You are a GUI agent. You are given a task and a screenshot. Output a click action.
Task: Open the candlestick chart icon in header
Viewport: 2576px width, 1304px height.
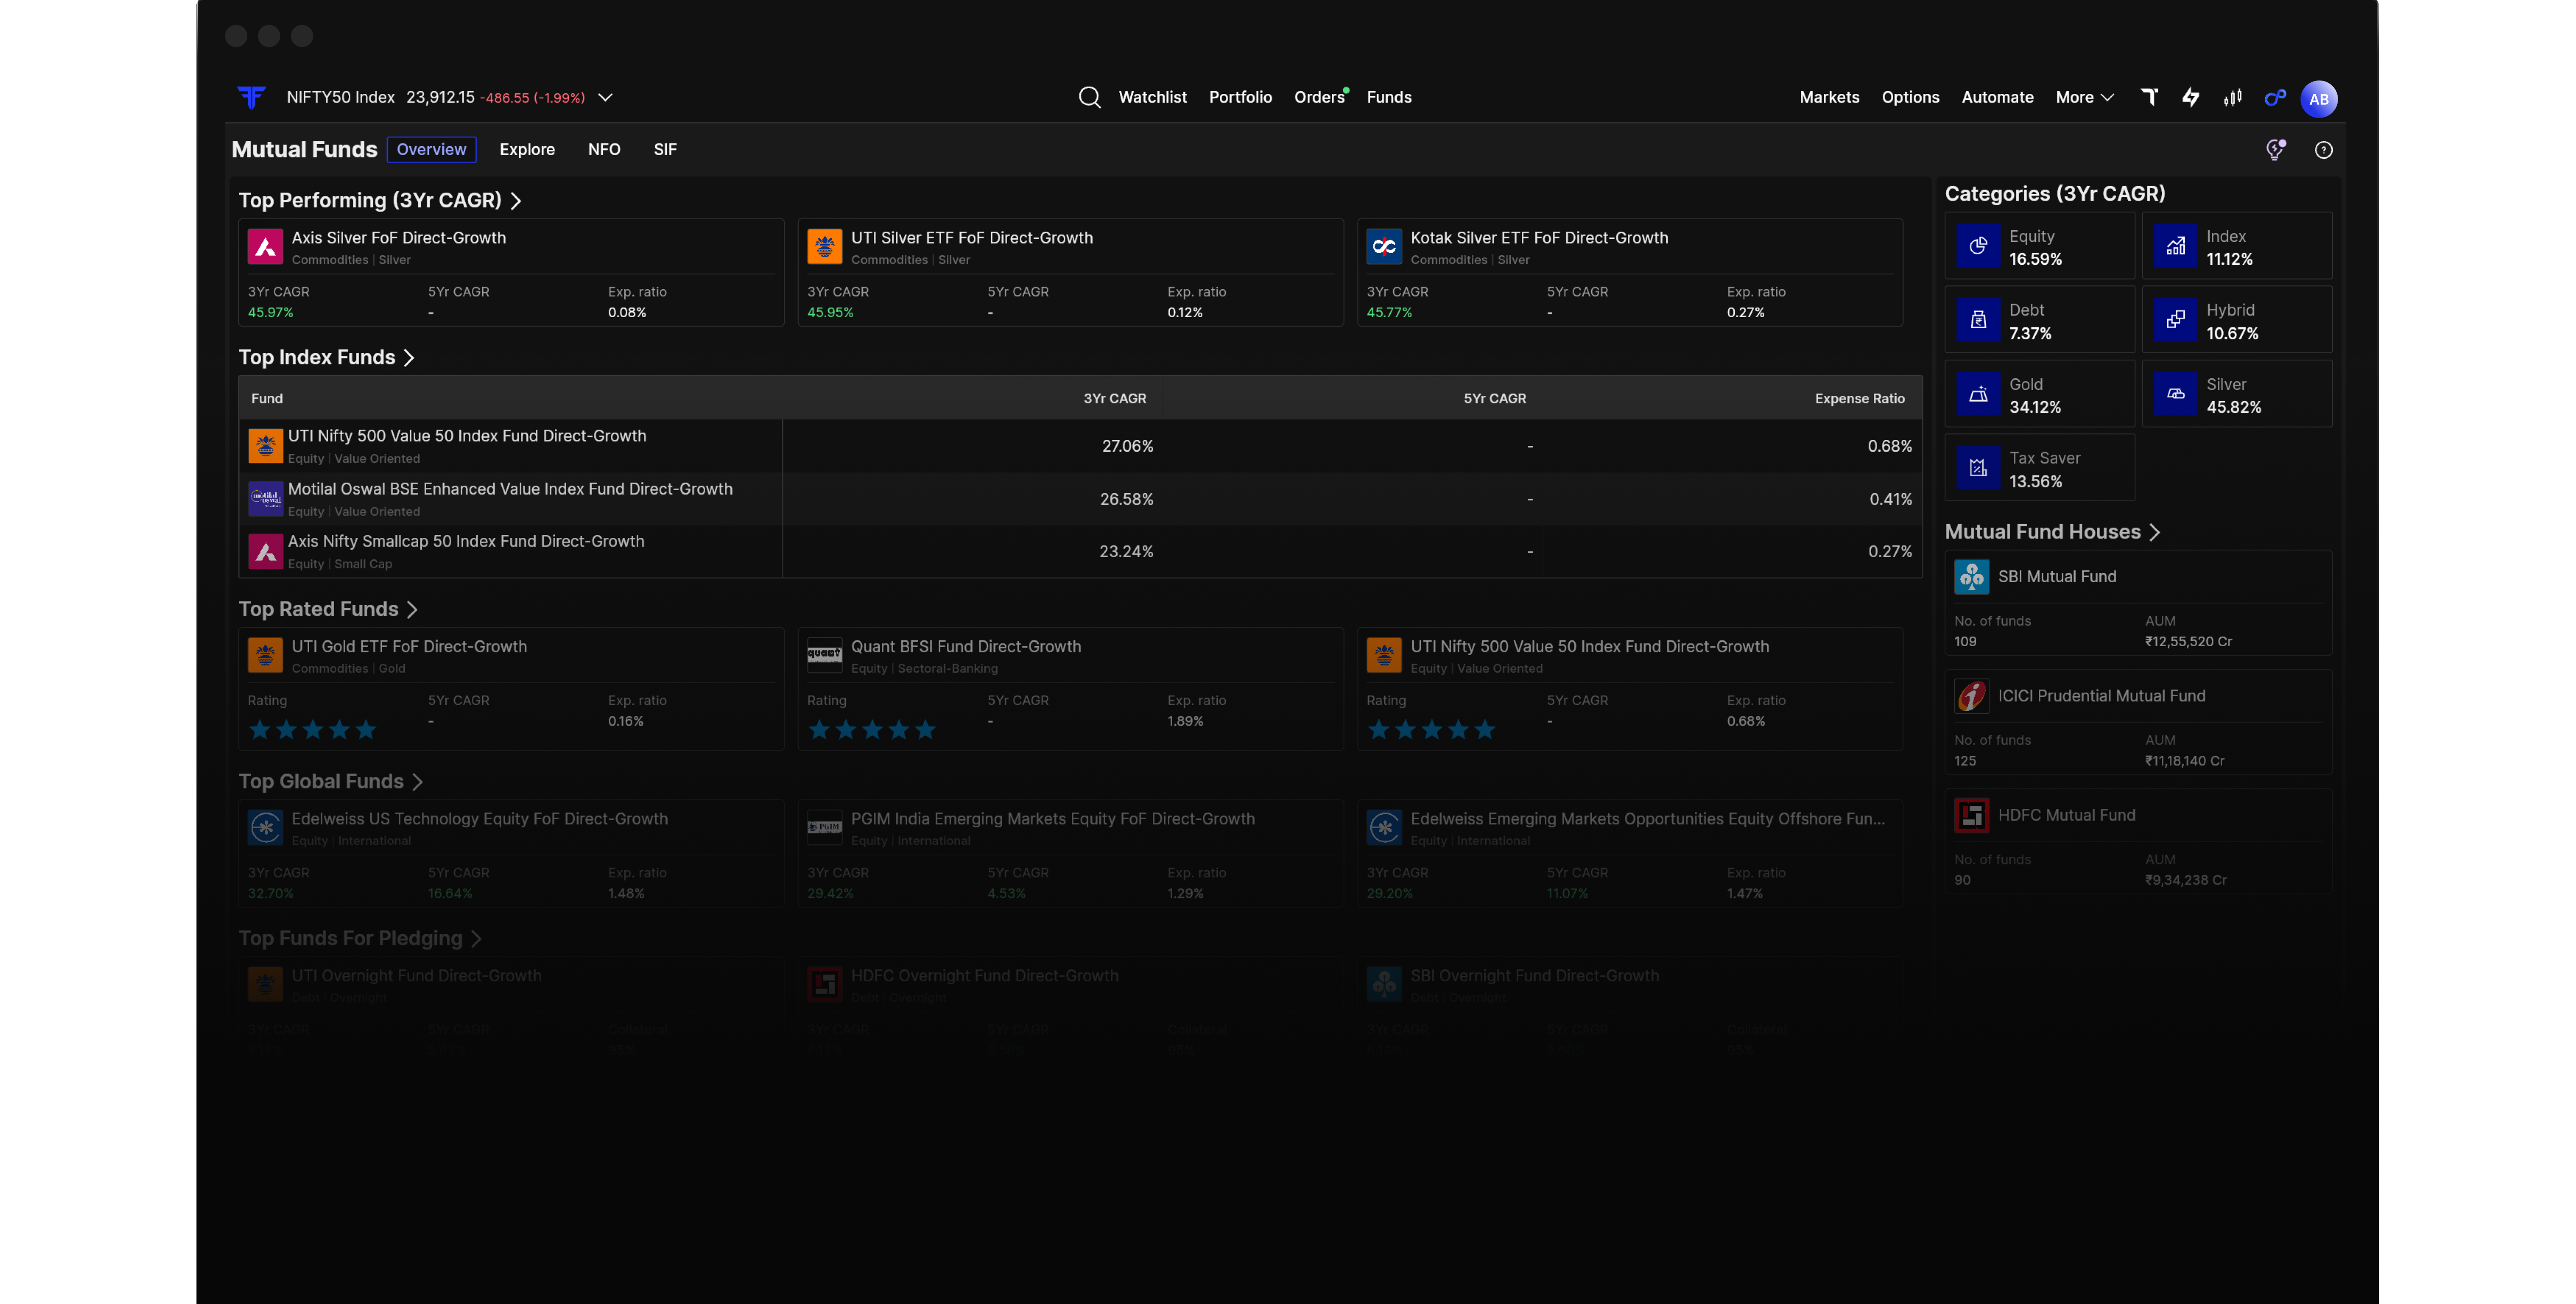click(2232, 97)
